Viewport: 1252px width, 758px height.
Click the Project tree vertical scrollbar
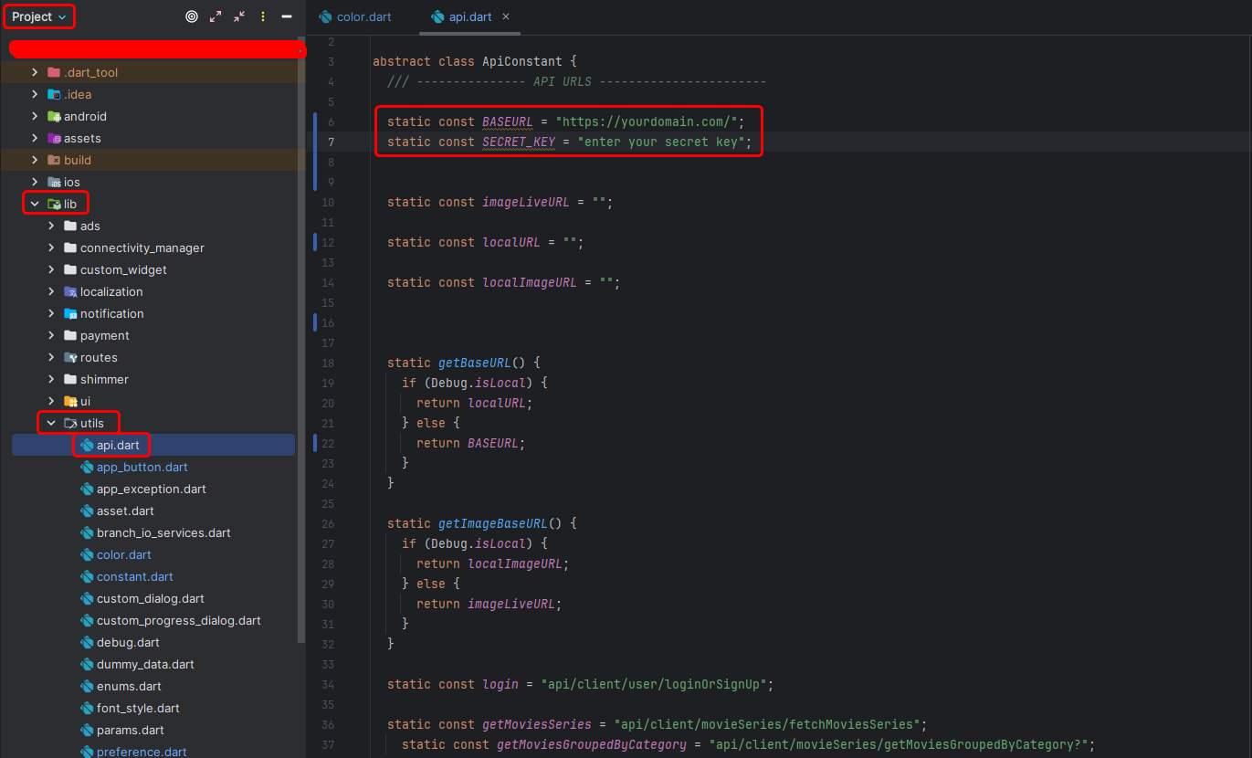tap(301, 365)
